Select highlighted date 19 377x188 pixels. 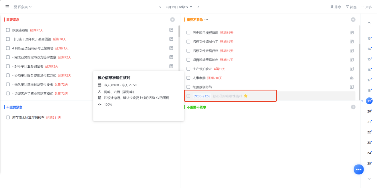pyautogui.click(x=369, y=101)
